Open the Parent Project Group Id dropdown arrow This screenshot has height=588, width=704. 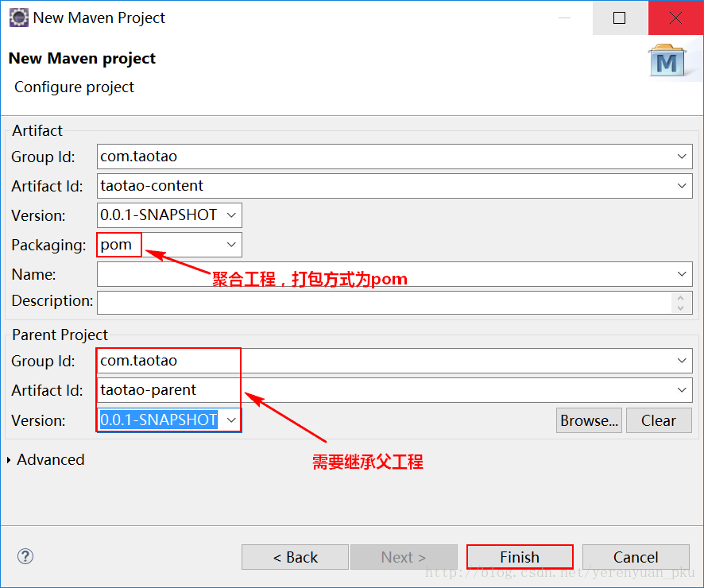coord(682,361)
